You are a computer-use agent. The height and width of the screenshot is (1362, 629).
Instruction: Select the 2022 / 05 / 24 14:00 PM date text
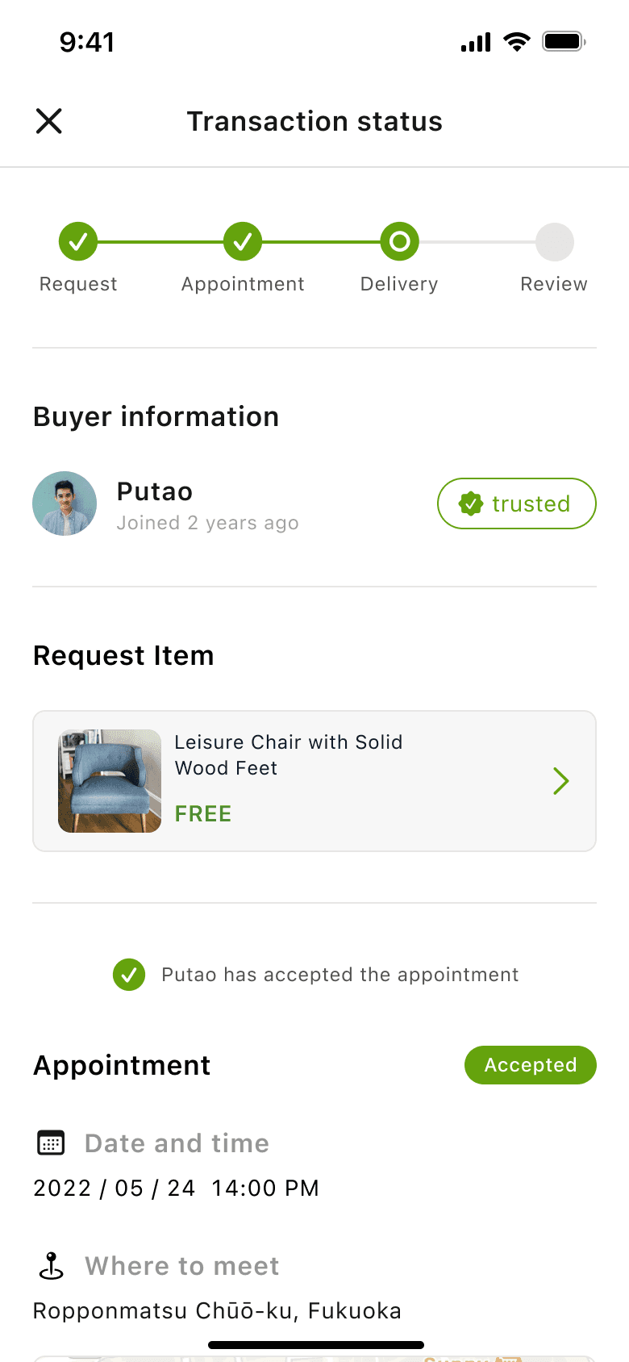coord(177,1188)
